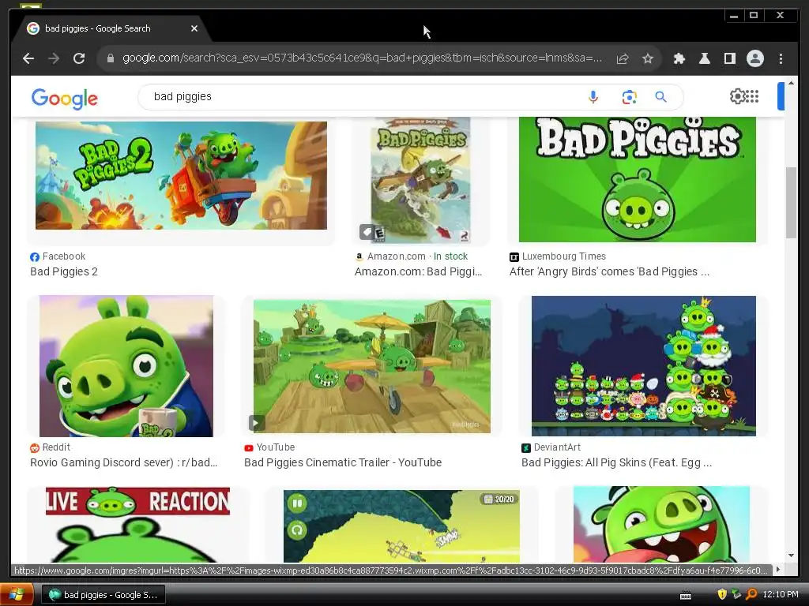Click the 'Amazon.com: Bad Piggi...' title
Viewport: 809px width, 606px height.
[419, 271]
